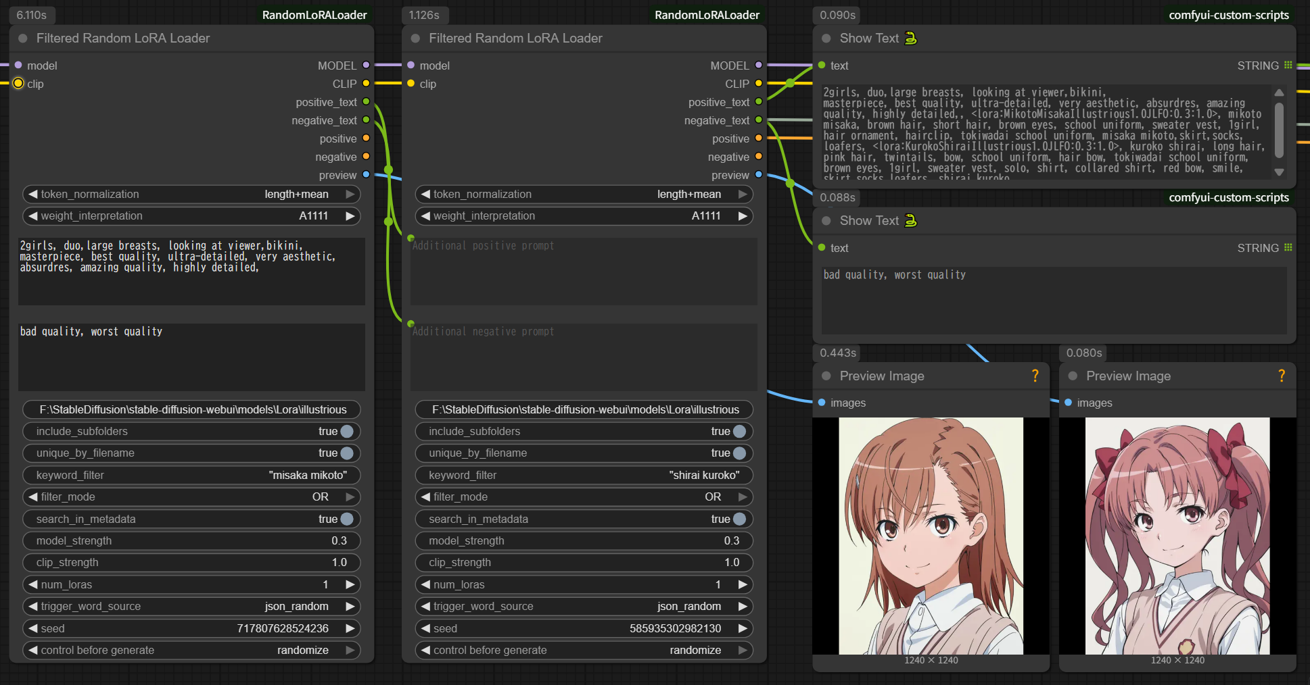Open filter_mode OR dropdown on the second loader
The height and width of the screenshot is (685, 1310).
click(584, 497)
